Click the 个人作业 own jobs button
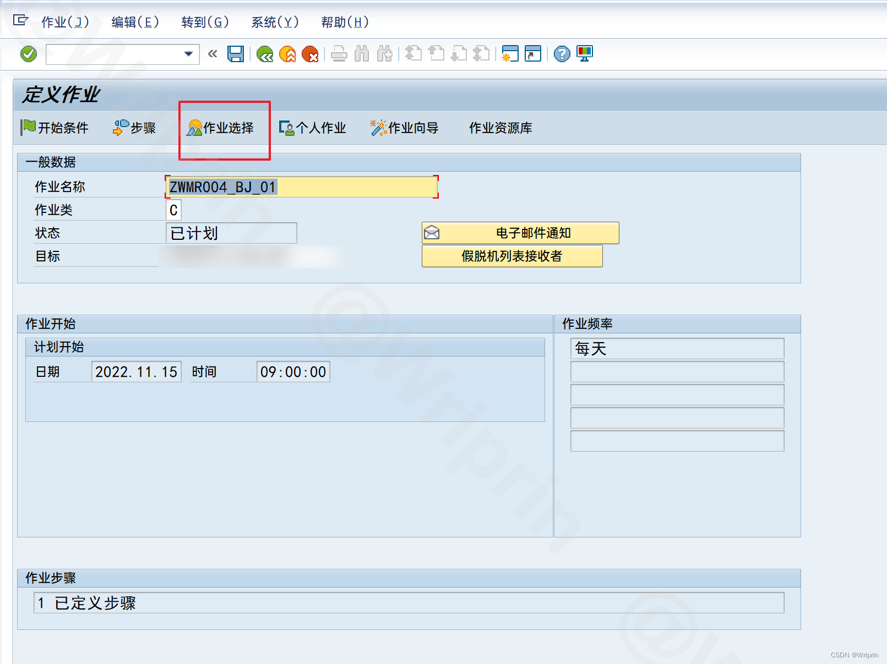This screenshot has width=887, height=664. (x=312, y=128)
